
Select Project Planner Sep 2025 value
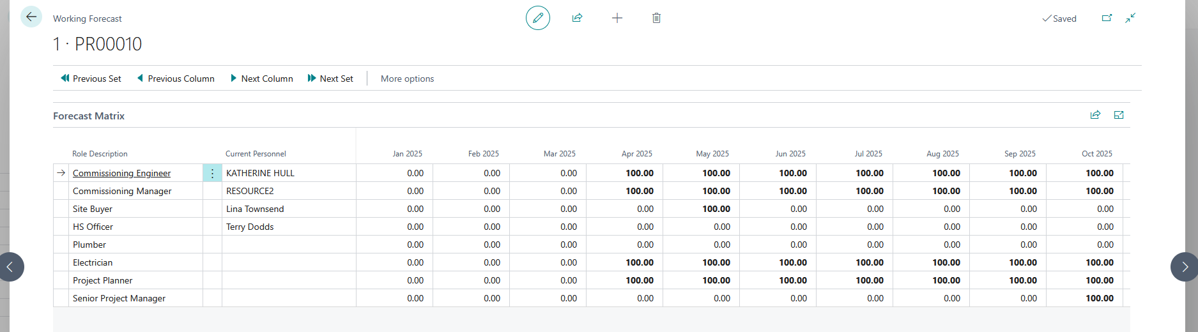coord(1008,280)
